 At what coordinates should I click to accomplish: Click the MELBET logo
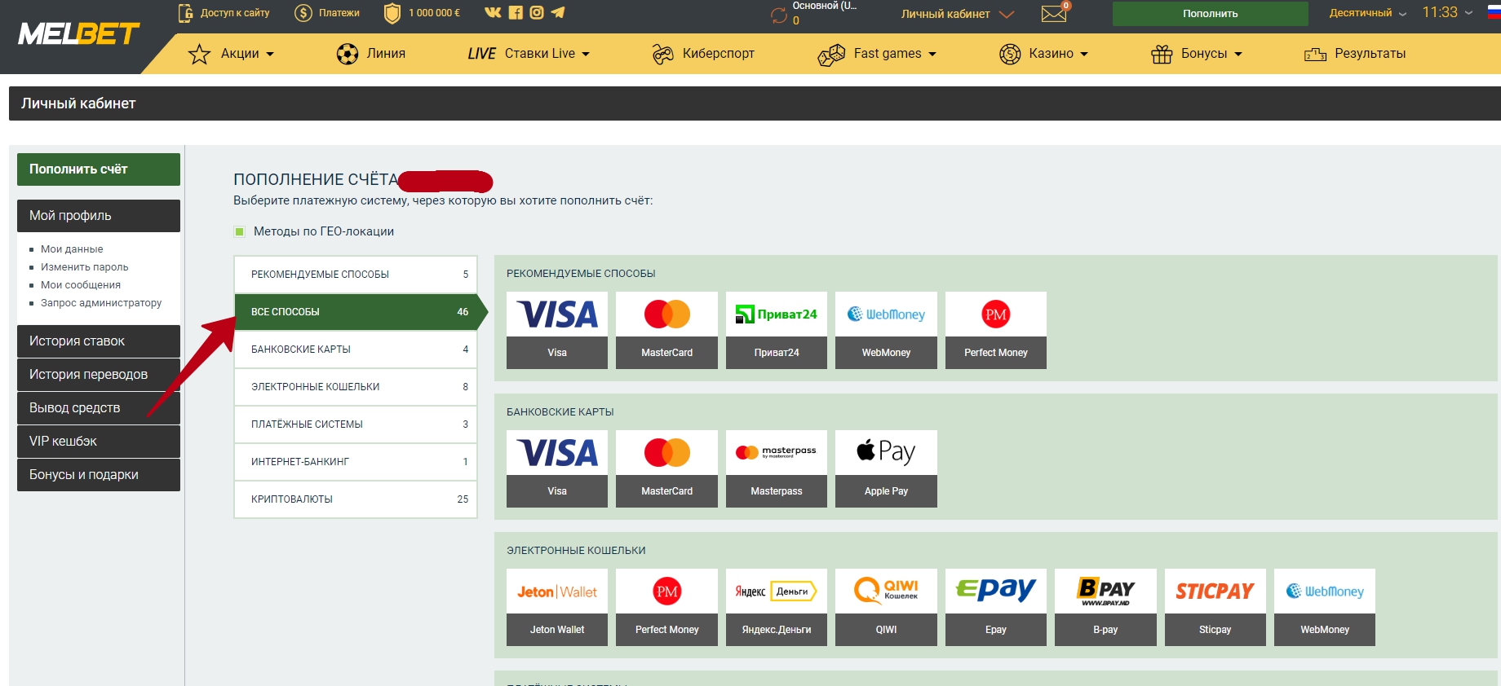tap(78, 33)
